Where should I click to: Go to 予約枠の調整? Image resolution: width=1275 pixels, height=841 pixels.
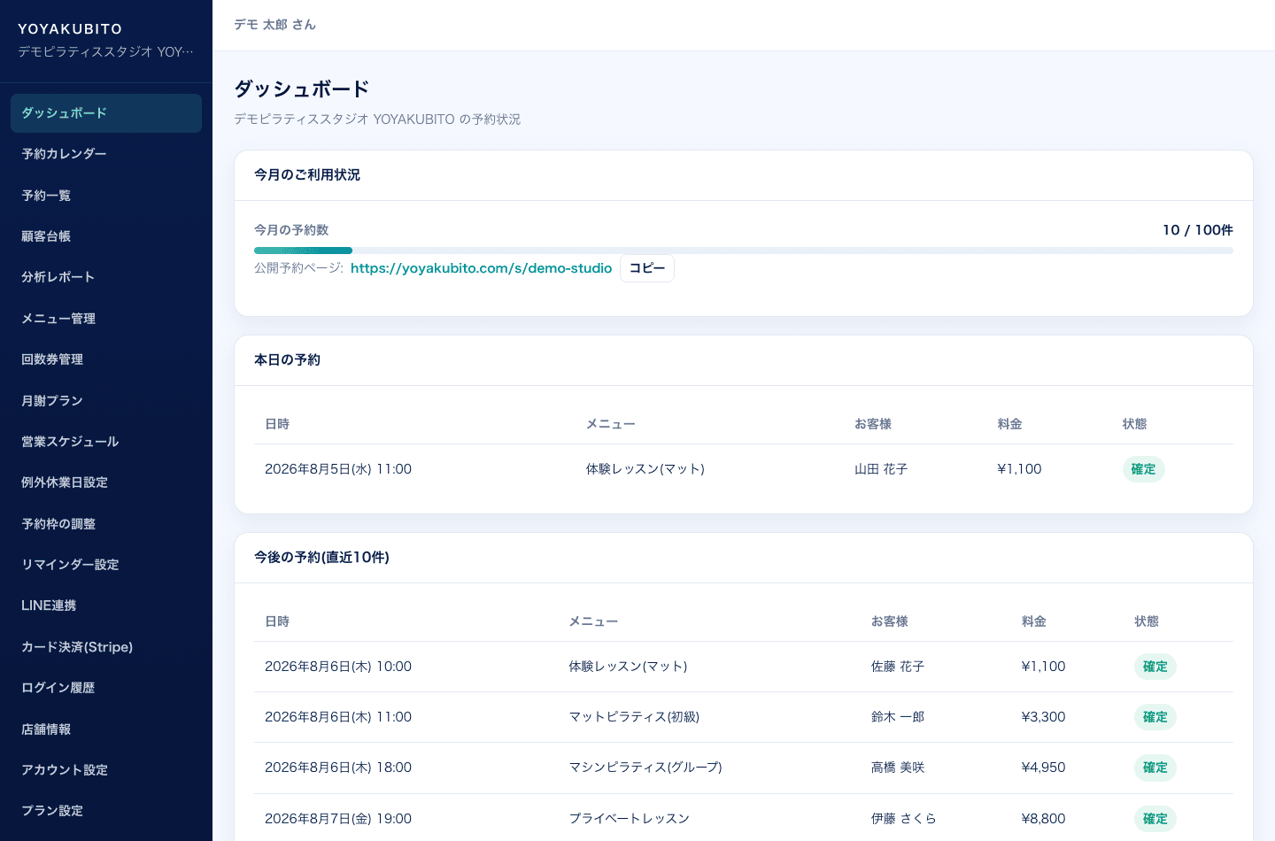pos(106,524)
